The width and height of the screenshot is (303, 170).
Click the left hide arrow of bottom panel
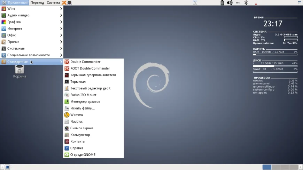2,167
